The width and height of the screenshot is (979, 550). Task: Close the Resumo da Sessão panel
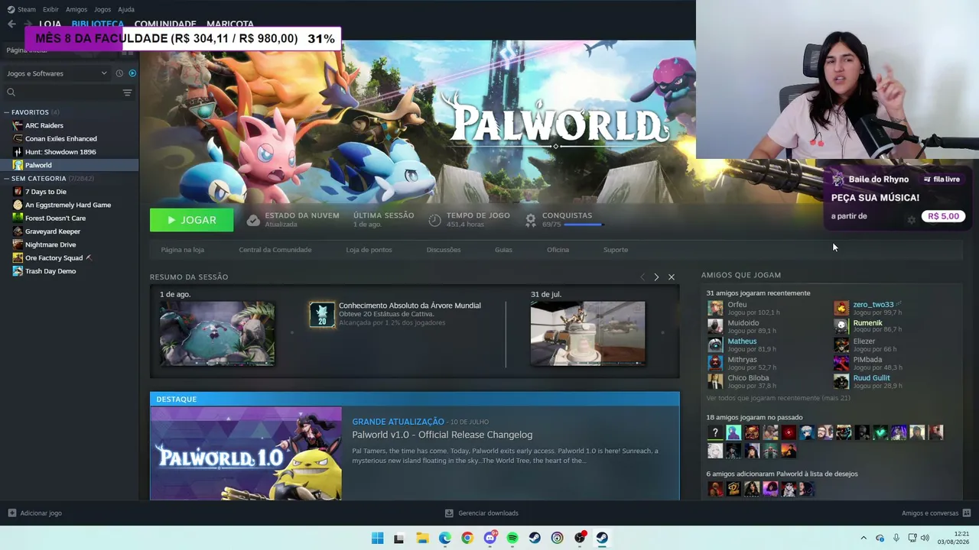(x=672, y=277)
